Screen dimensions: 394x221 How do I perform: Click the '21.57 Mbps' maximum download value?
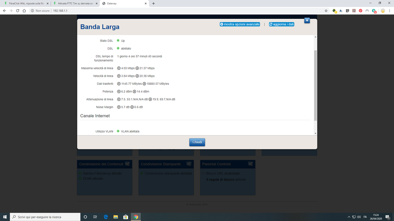pos(147,68)
